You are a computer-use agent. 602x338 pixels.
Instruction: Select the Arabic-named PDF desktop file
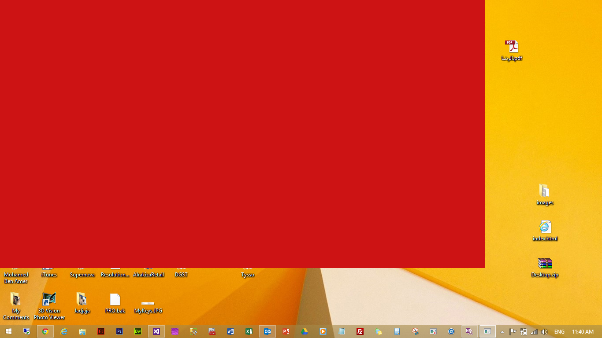[x=512, y=51]
